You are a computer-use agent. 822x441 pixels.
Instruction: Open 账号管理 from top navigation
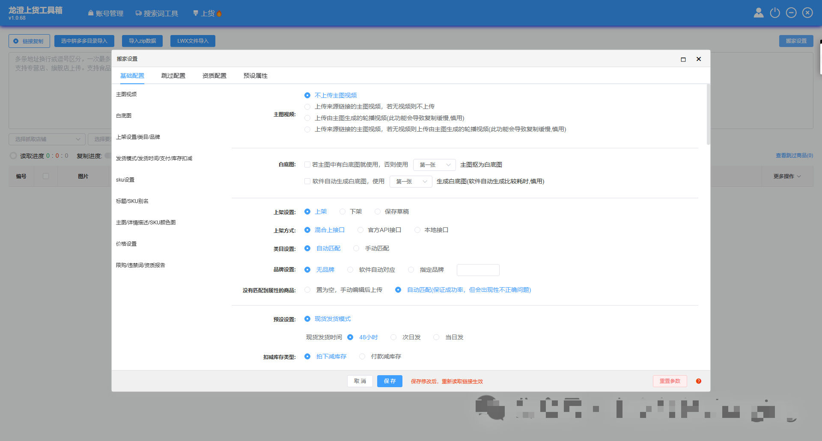coord(106,14)
